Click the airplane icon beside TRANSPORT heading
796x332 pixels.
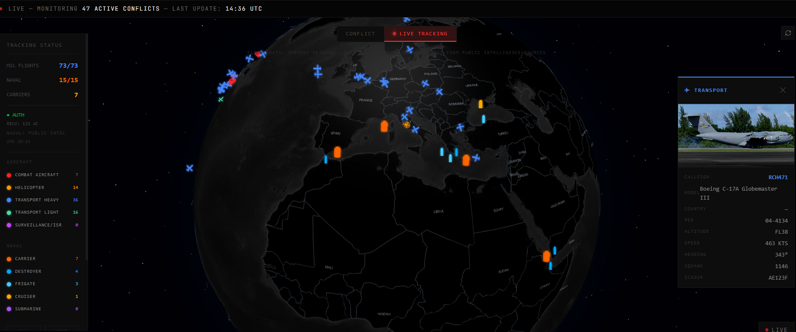(x=687, y=90)
